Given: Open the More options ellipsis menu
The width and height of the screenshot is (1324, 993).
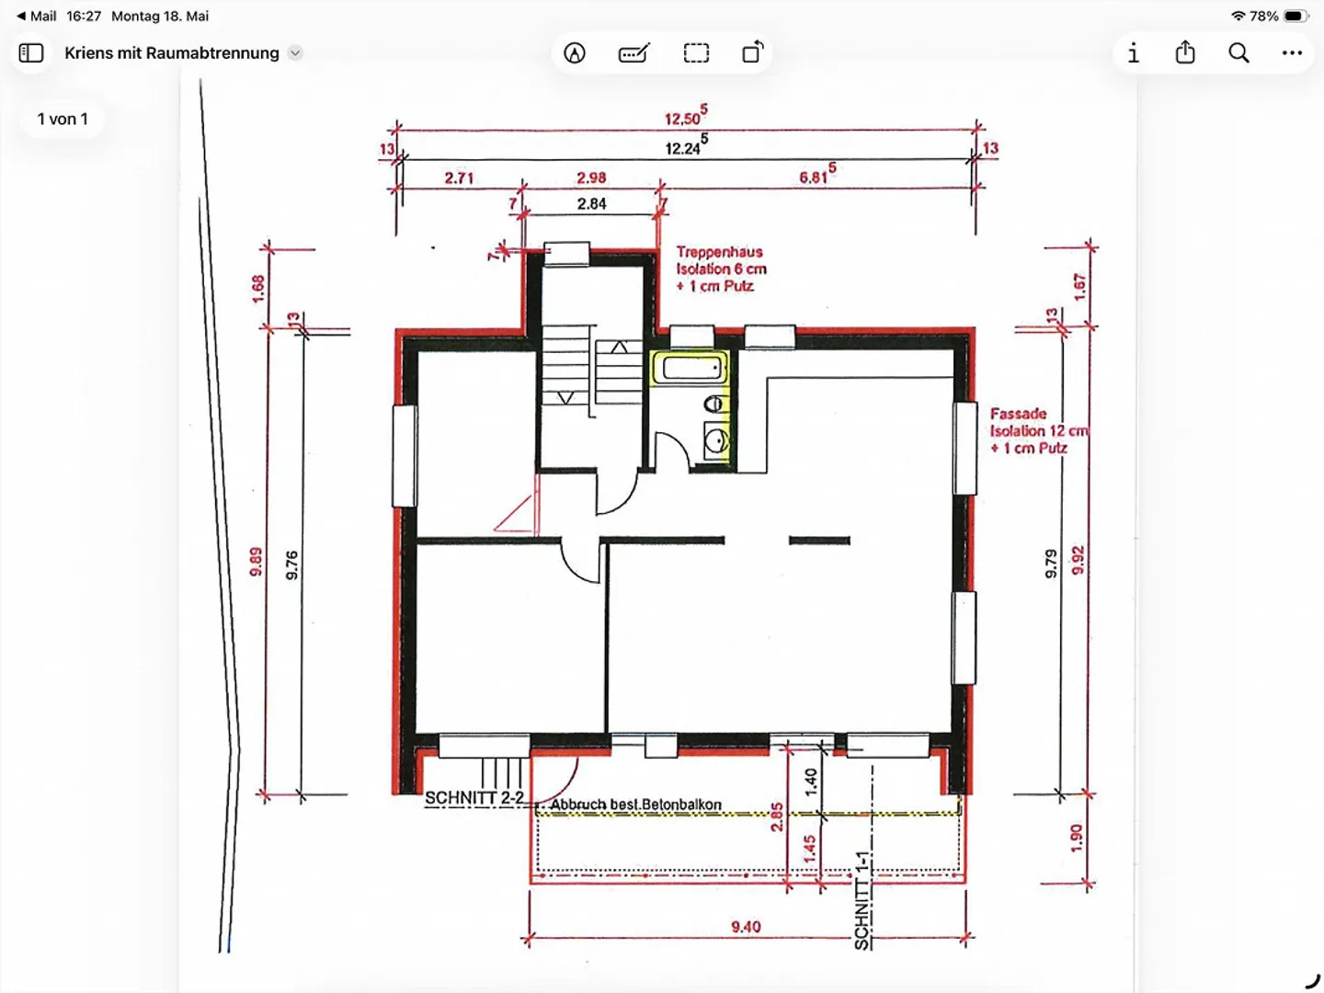Looking at the screenshot, I should (1292, 53).
